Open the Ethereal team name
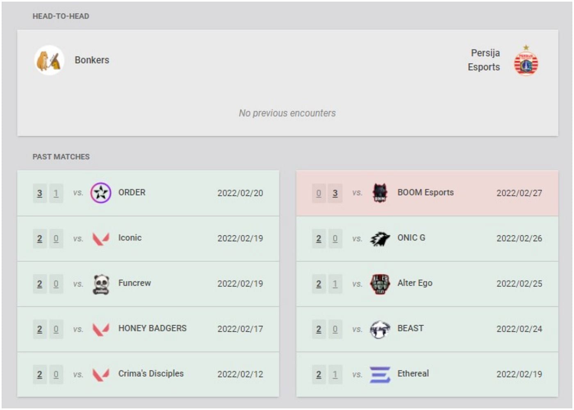This screenshot has width=574, height=410. point(413,374)
